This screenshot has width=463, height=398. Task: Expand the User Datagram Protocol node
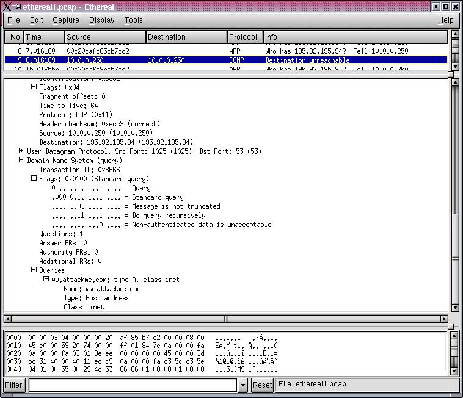click(22, 151)
